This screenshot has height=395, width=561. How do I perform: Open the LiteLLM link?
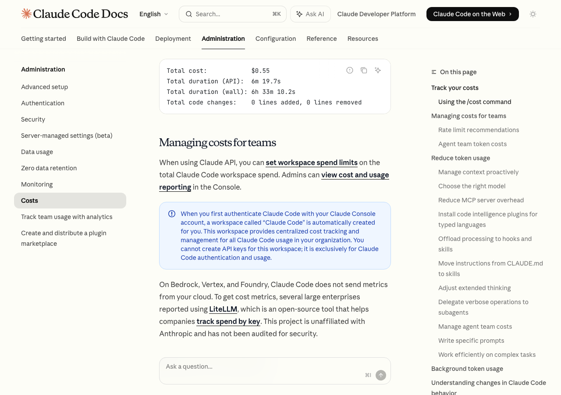223,309
